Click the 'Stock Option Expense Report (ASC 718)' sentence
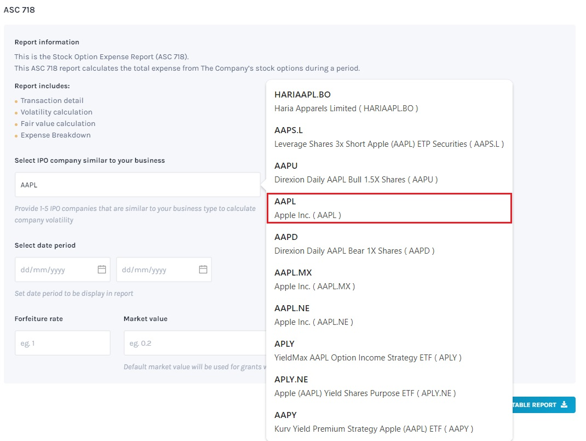Viewport: 586px width, 441px height. tap(102, 57)
